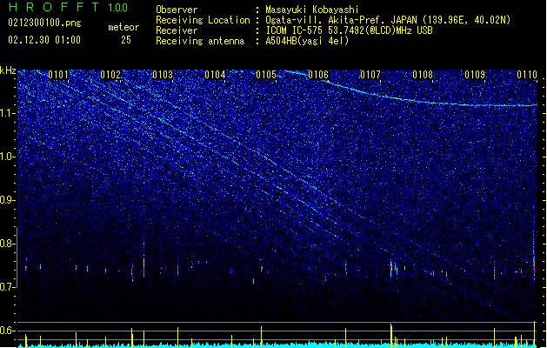Click the HROFFT program title
Screen dimensions: 547x348
click(54, 7)
